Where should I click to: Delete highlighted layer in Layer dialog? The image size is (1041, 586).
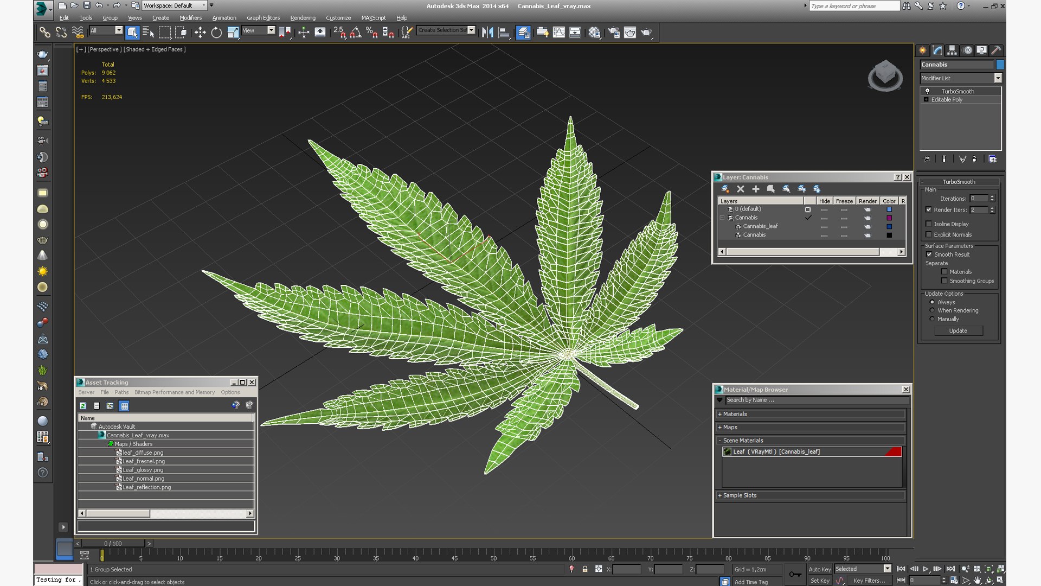point(741,189)
